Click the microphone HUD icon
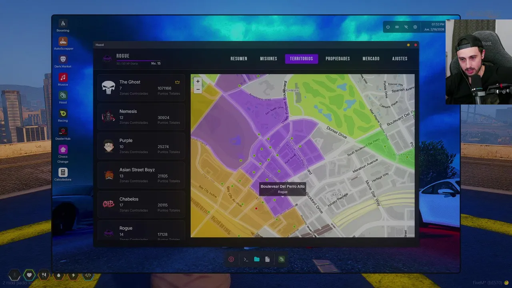The height and width of the screenshot is (288, 512). (14, 275)
